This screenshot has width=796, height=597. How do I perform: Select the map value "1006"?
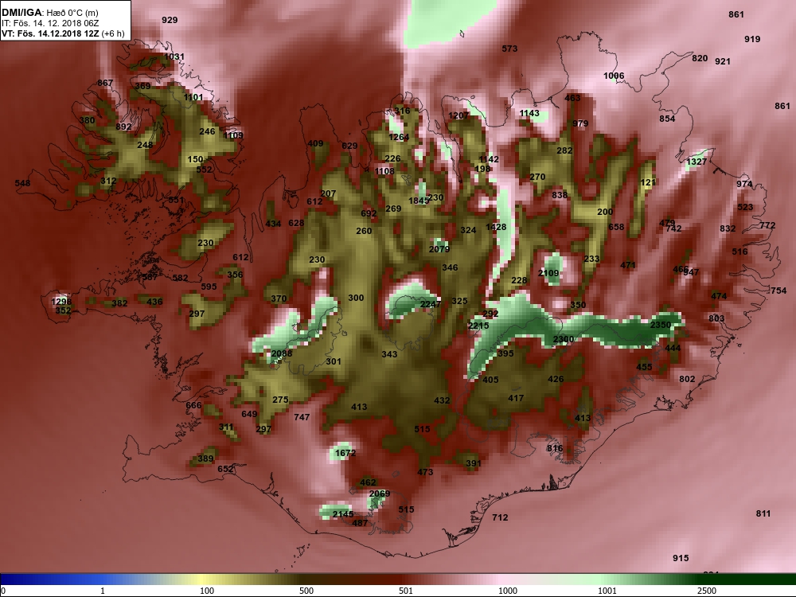tap(614, 76)
